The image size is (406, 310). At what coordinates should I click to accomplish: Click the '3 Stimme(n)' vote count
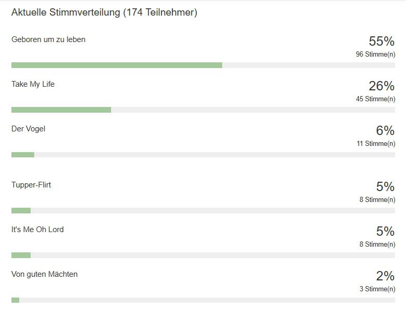[377, 289]
